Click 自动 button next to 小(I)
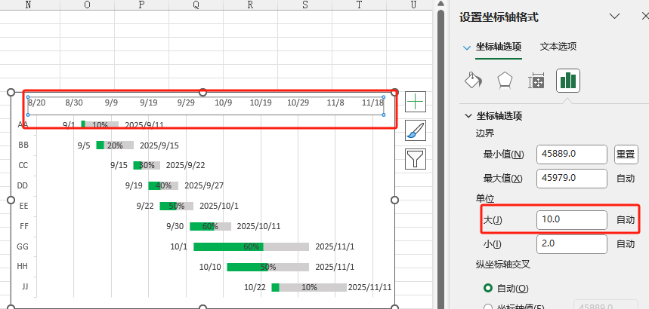 click(x=626, y=244)
